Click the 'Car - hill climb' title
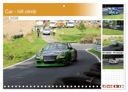 pos(21,11)
